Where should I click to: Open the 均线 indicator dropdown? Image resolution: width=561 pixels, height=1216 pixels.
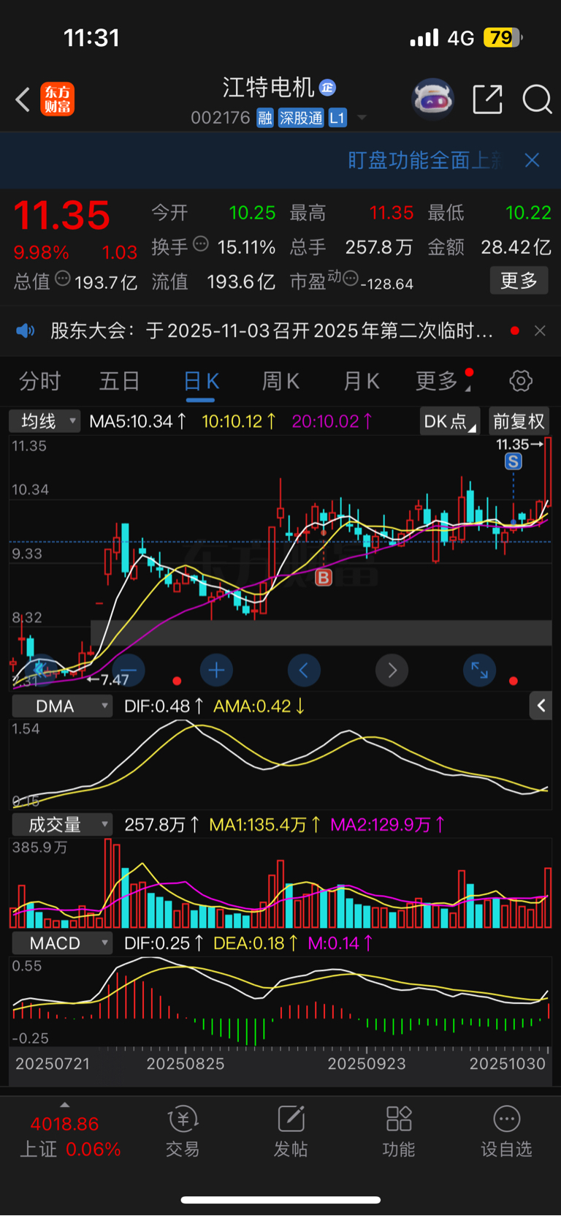pos(45,421)
